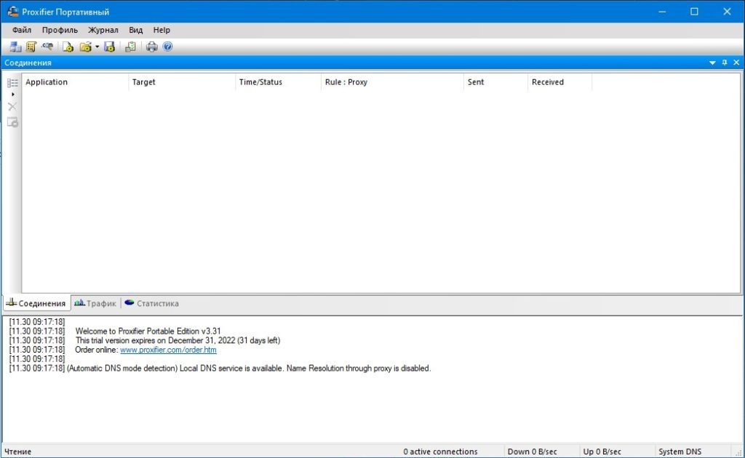Expand dropdown arrow beside open profile icon
The height and width of the screenshot is (458, 745).
click(97, 47)
